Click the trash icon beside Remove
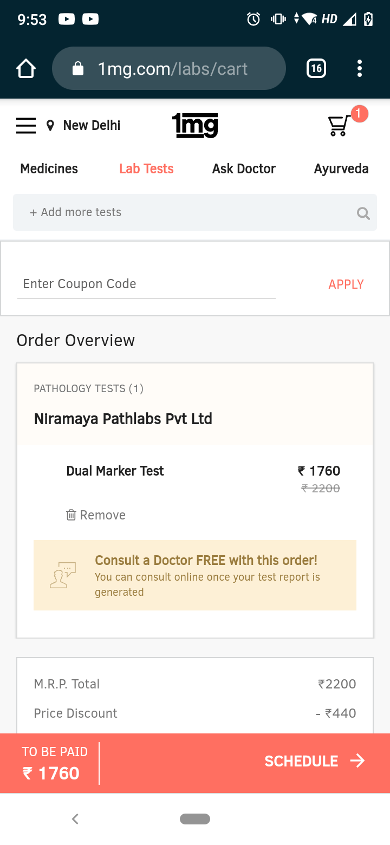 click(x=71, y=515)
